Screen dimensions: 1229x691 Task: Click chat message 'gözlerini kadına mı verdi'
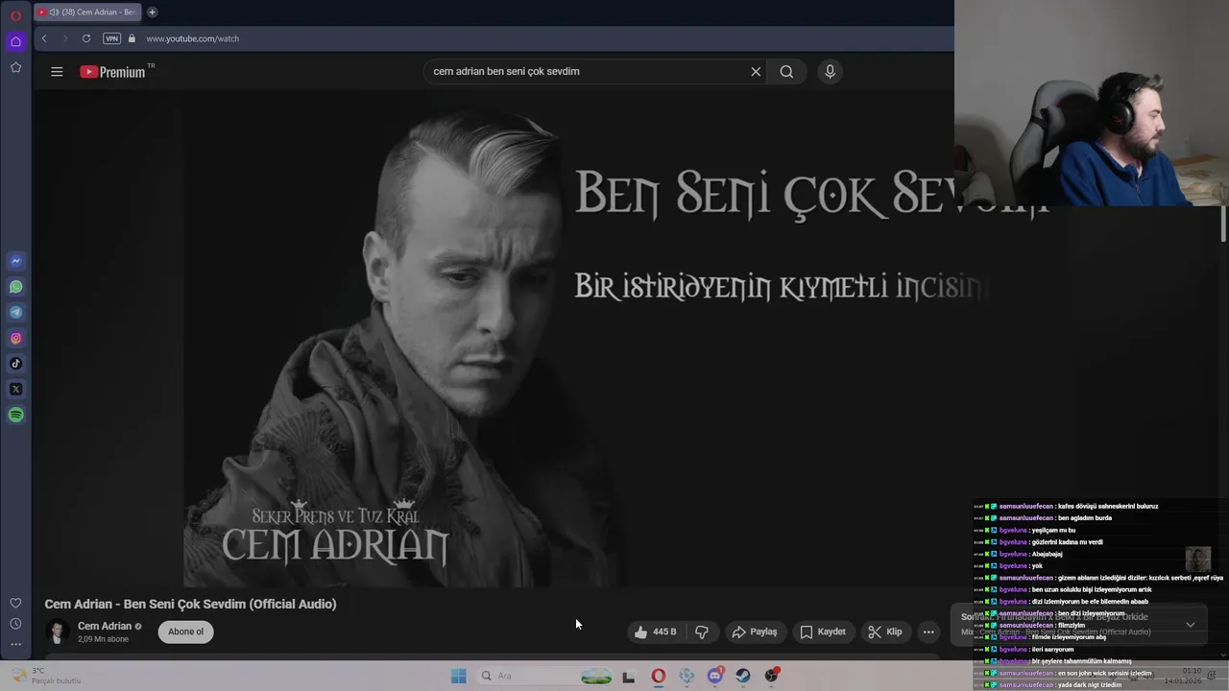[x=1069, y=542]
